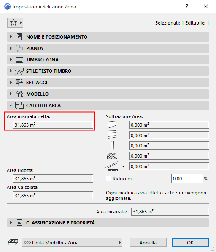Click the wall subtraction icon
Screen dimensions: 216x252
[112, 125]
